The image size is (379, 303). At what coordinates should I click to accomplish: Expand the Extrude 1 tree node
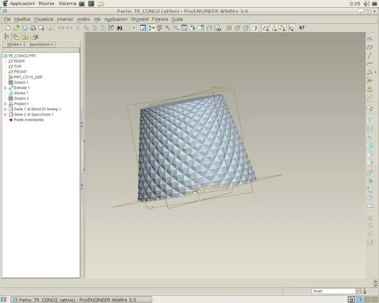point(5,88)
